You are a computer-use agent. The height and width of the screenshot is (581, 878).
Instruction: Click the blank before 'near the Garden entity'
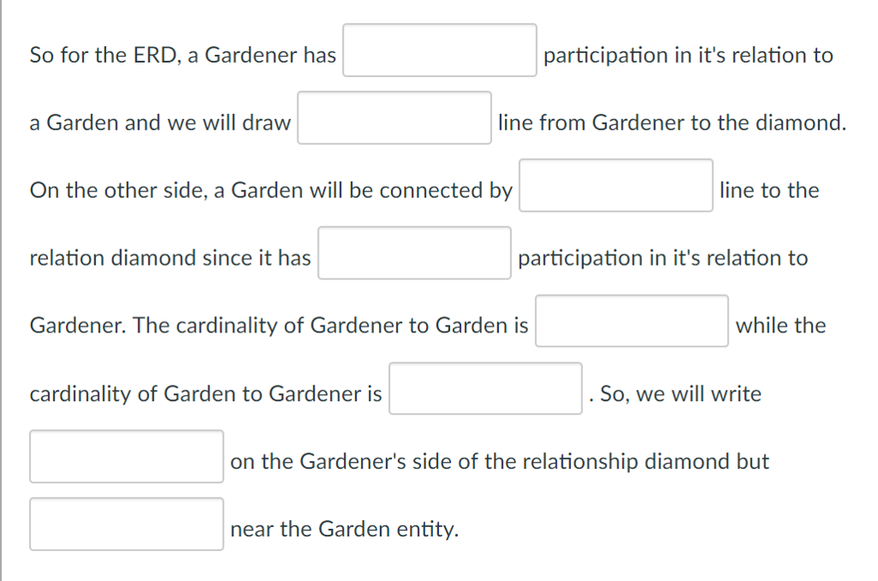126,523
